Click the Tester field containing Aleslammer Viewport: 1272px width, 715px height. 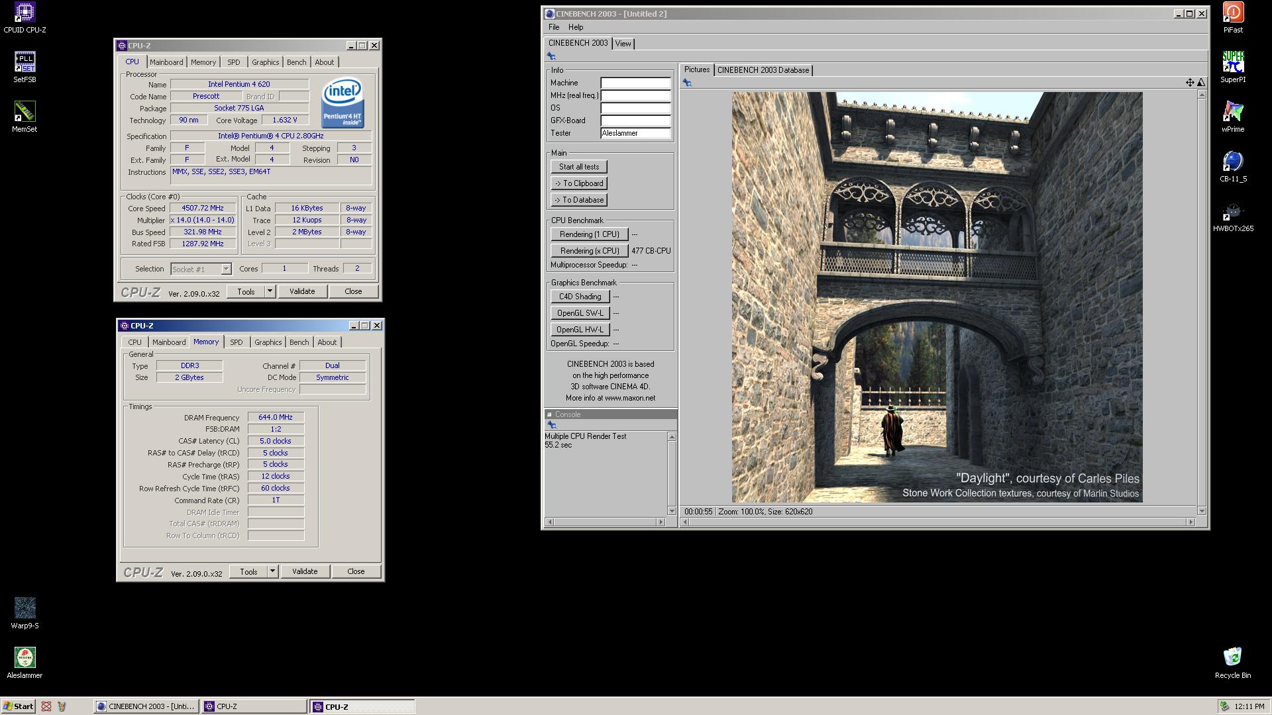pos(635,134)
